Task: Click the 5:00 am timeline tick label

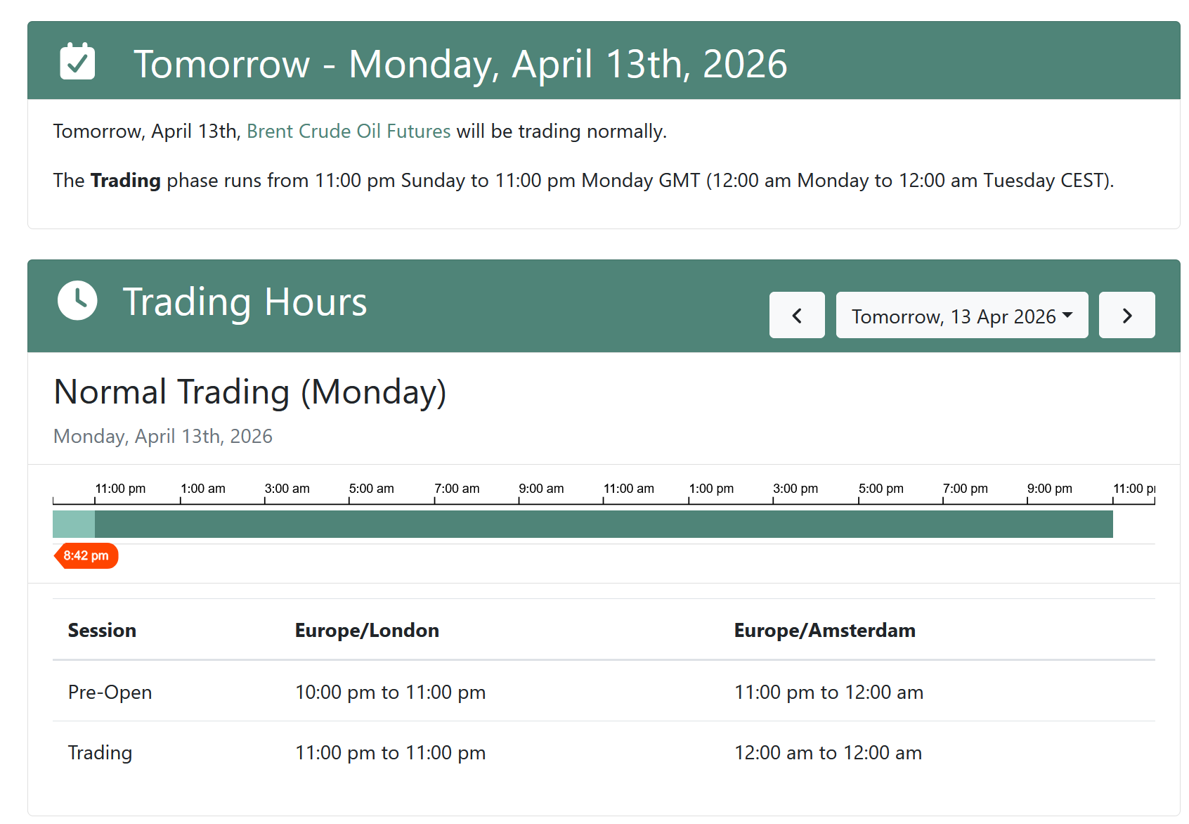Action: pyautogui.click(x=371, y=488)
